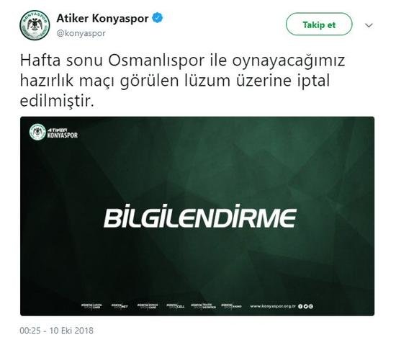Click the Konyaspor Trade footer logo
The width and height of the screenshot is (396, 340).
pyautogui.click(x=204, y=306)
